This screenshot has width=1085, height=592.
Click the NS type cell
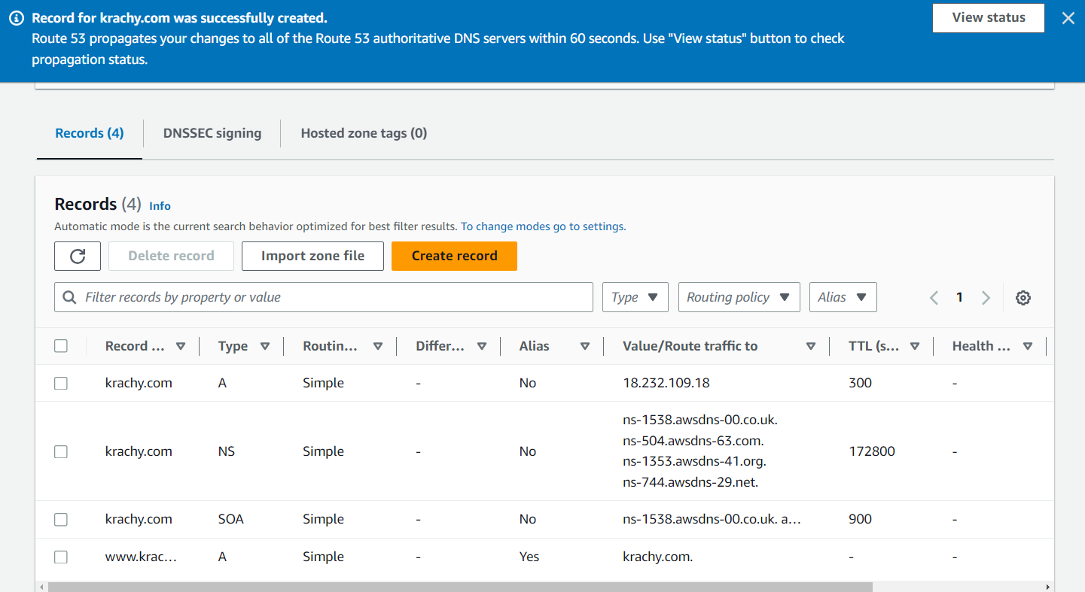[x=227, y=451]
